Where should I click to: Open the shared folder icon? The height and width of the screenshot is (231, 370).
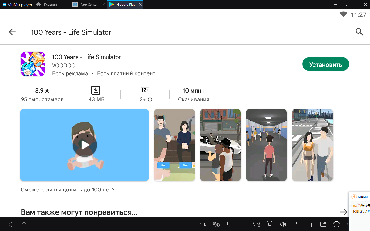pyautogui.click(x=323, y=224)
